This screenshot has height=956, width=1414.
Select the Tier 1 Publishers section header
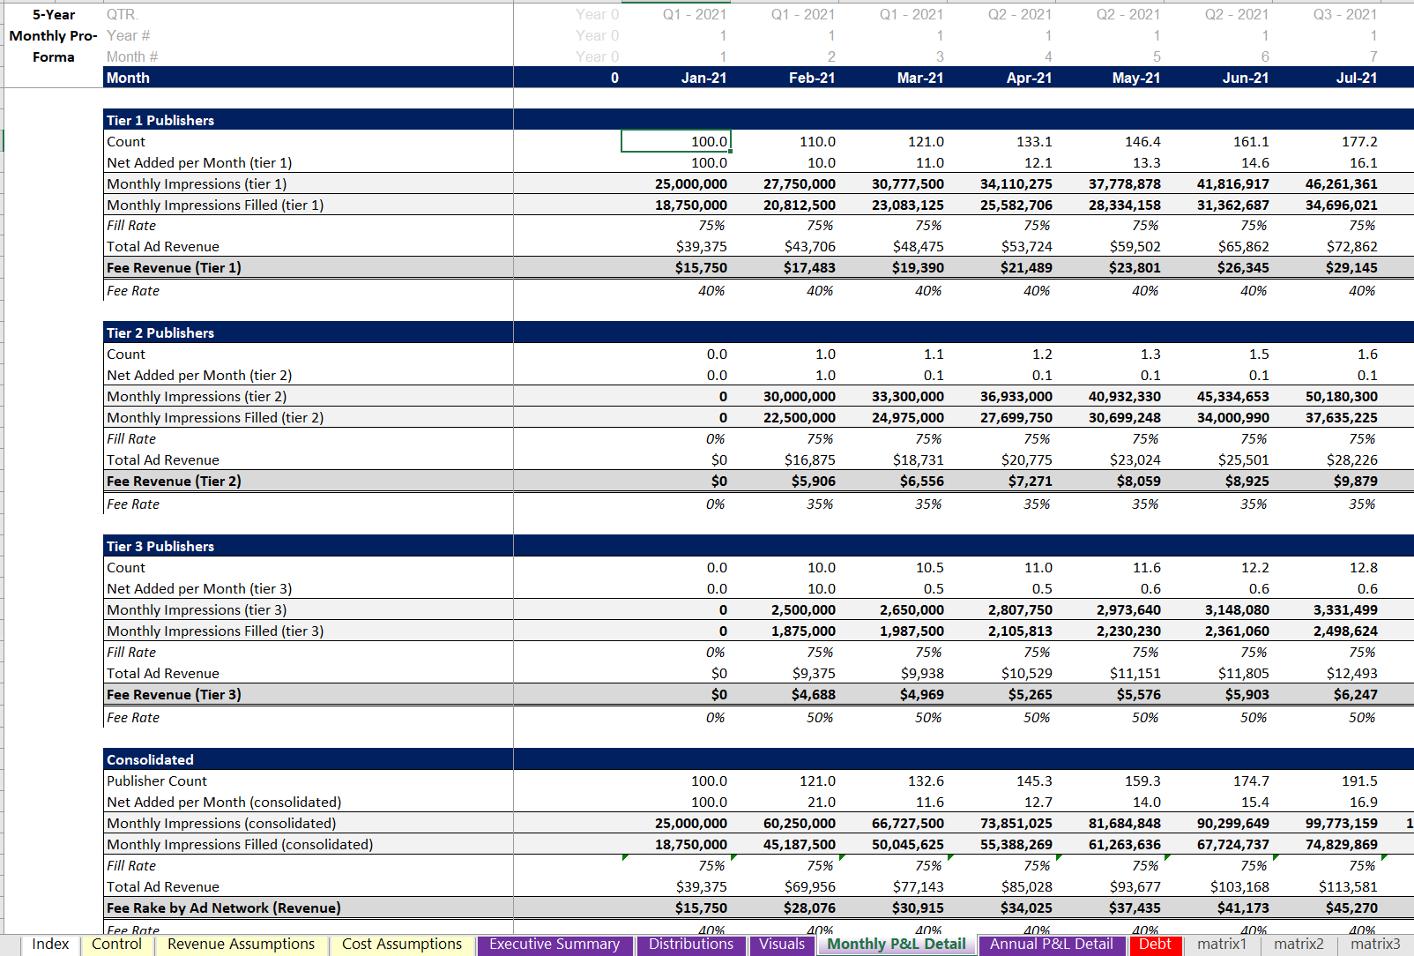(160, 120)
